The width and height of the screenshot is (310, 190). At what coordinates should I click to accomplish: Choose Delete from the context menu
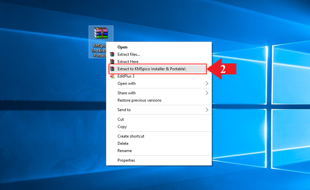pos(159,143)
